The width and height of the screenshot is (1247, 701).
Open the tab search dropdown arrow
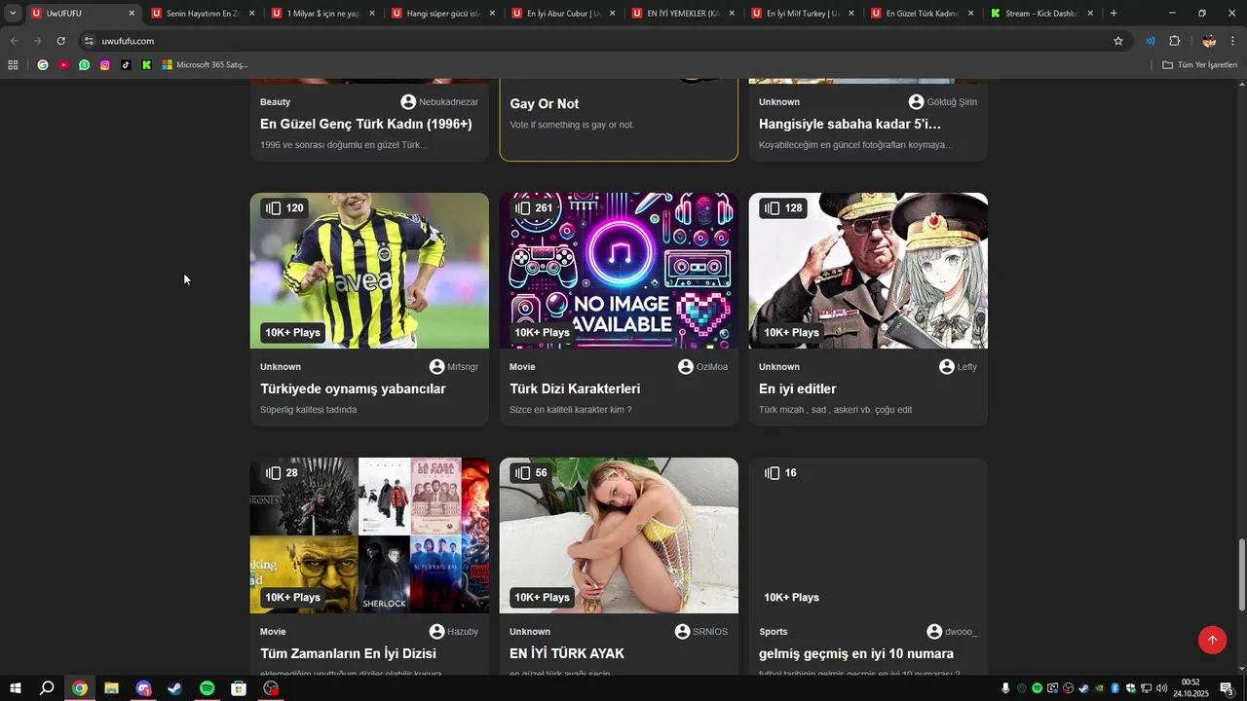tap(13, 13)
